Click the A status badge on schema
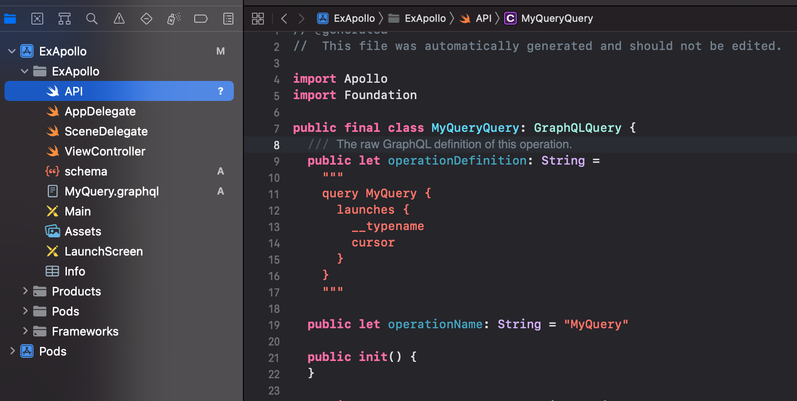 (x=221, y=171)
